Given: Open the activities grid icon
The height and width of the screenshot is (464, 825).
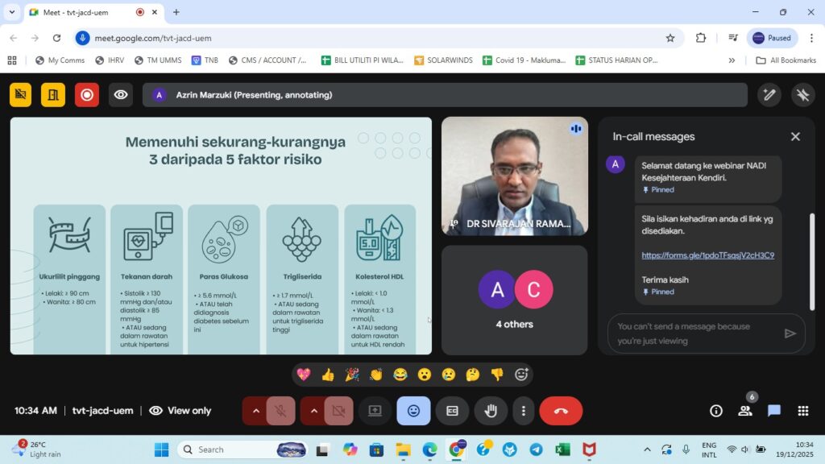Looking at the screenshot, I should tap(802, 411).
